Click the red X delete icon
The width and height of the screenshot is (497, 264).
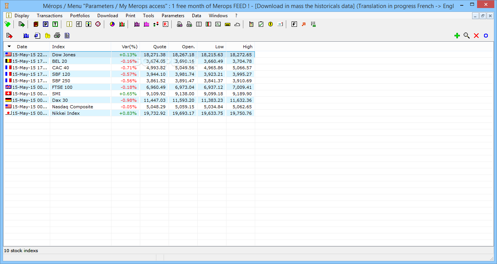(x=476, y=36)
